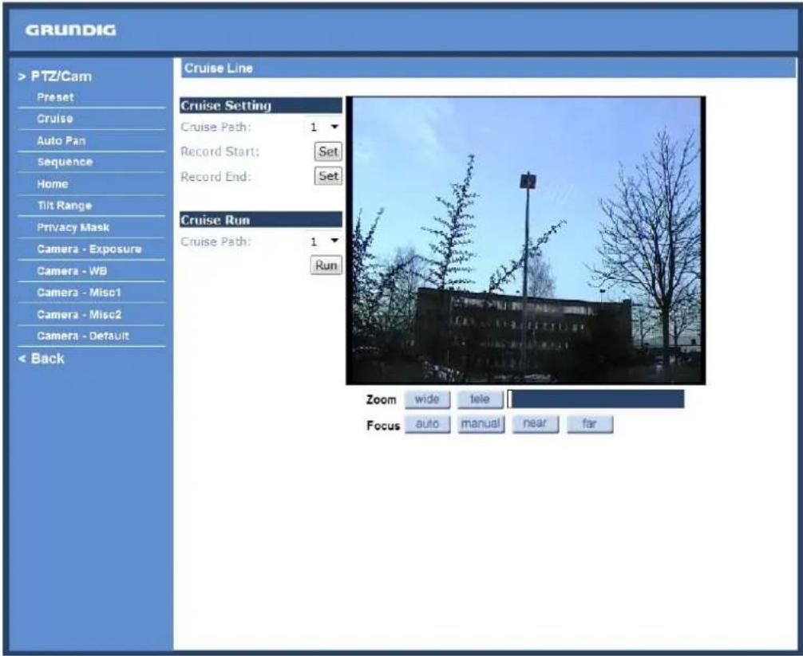
Task: Zoom out with the wide button
Action: 427,399
